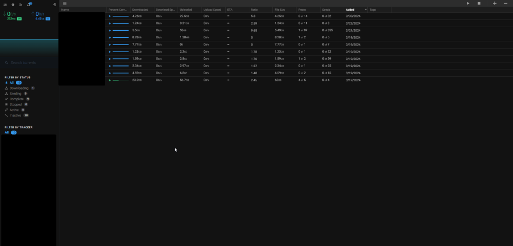Image resolution: width=513 pixels, height=246 pixels.
Task: Select the All status filter
Action: [x=13, y=83]
